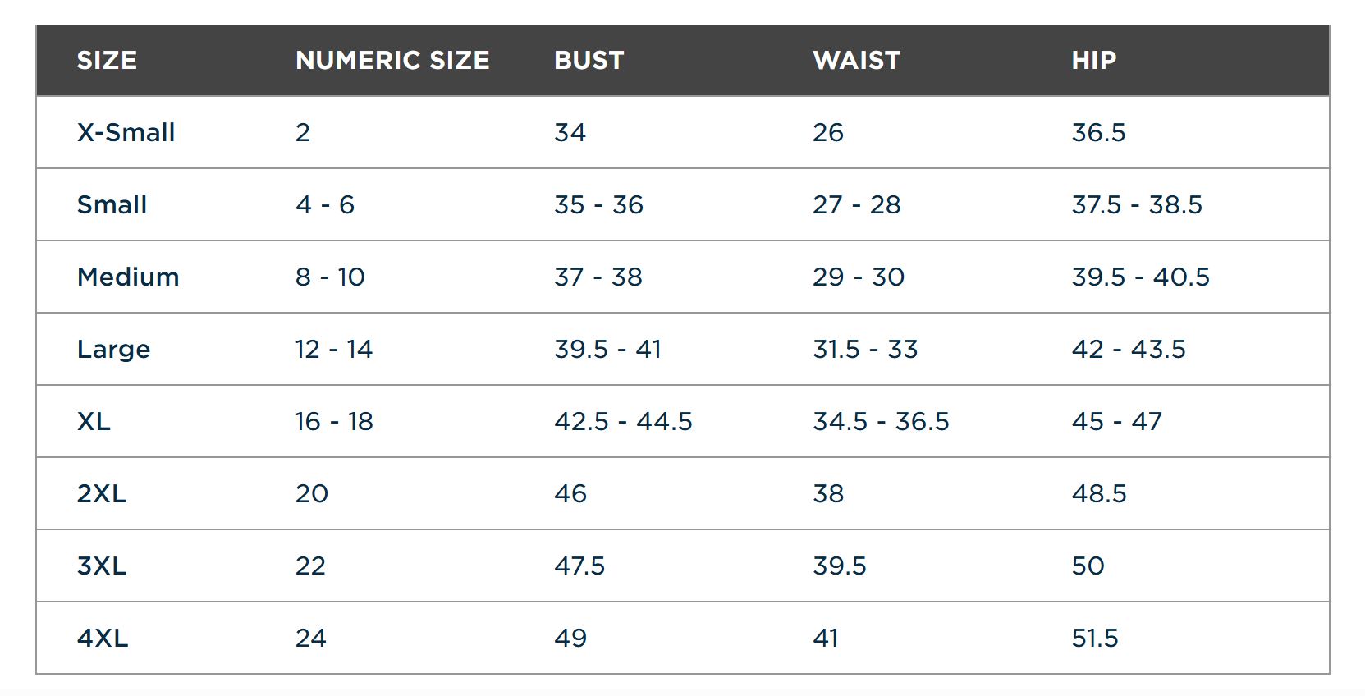
Task: Select the XL size row label
Action: tap(94, 422)
